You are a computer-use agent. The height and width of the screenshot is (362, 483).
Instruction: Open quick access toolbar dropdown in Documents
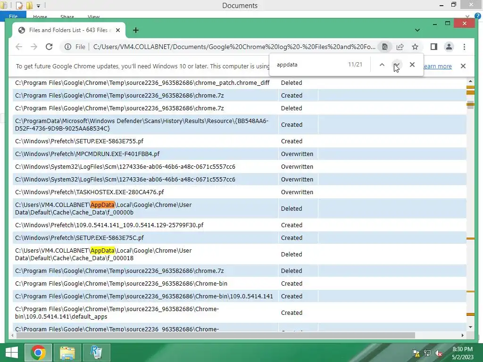(39, 6)
